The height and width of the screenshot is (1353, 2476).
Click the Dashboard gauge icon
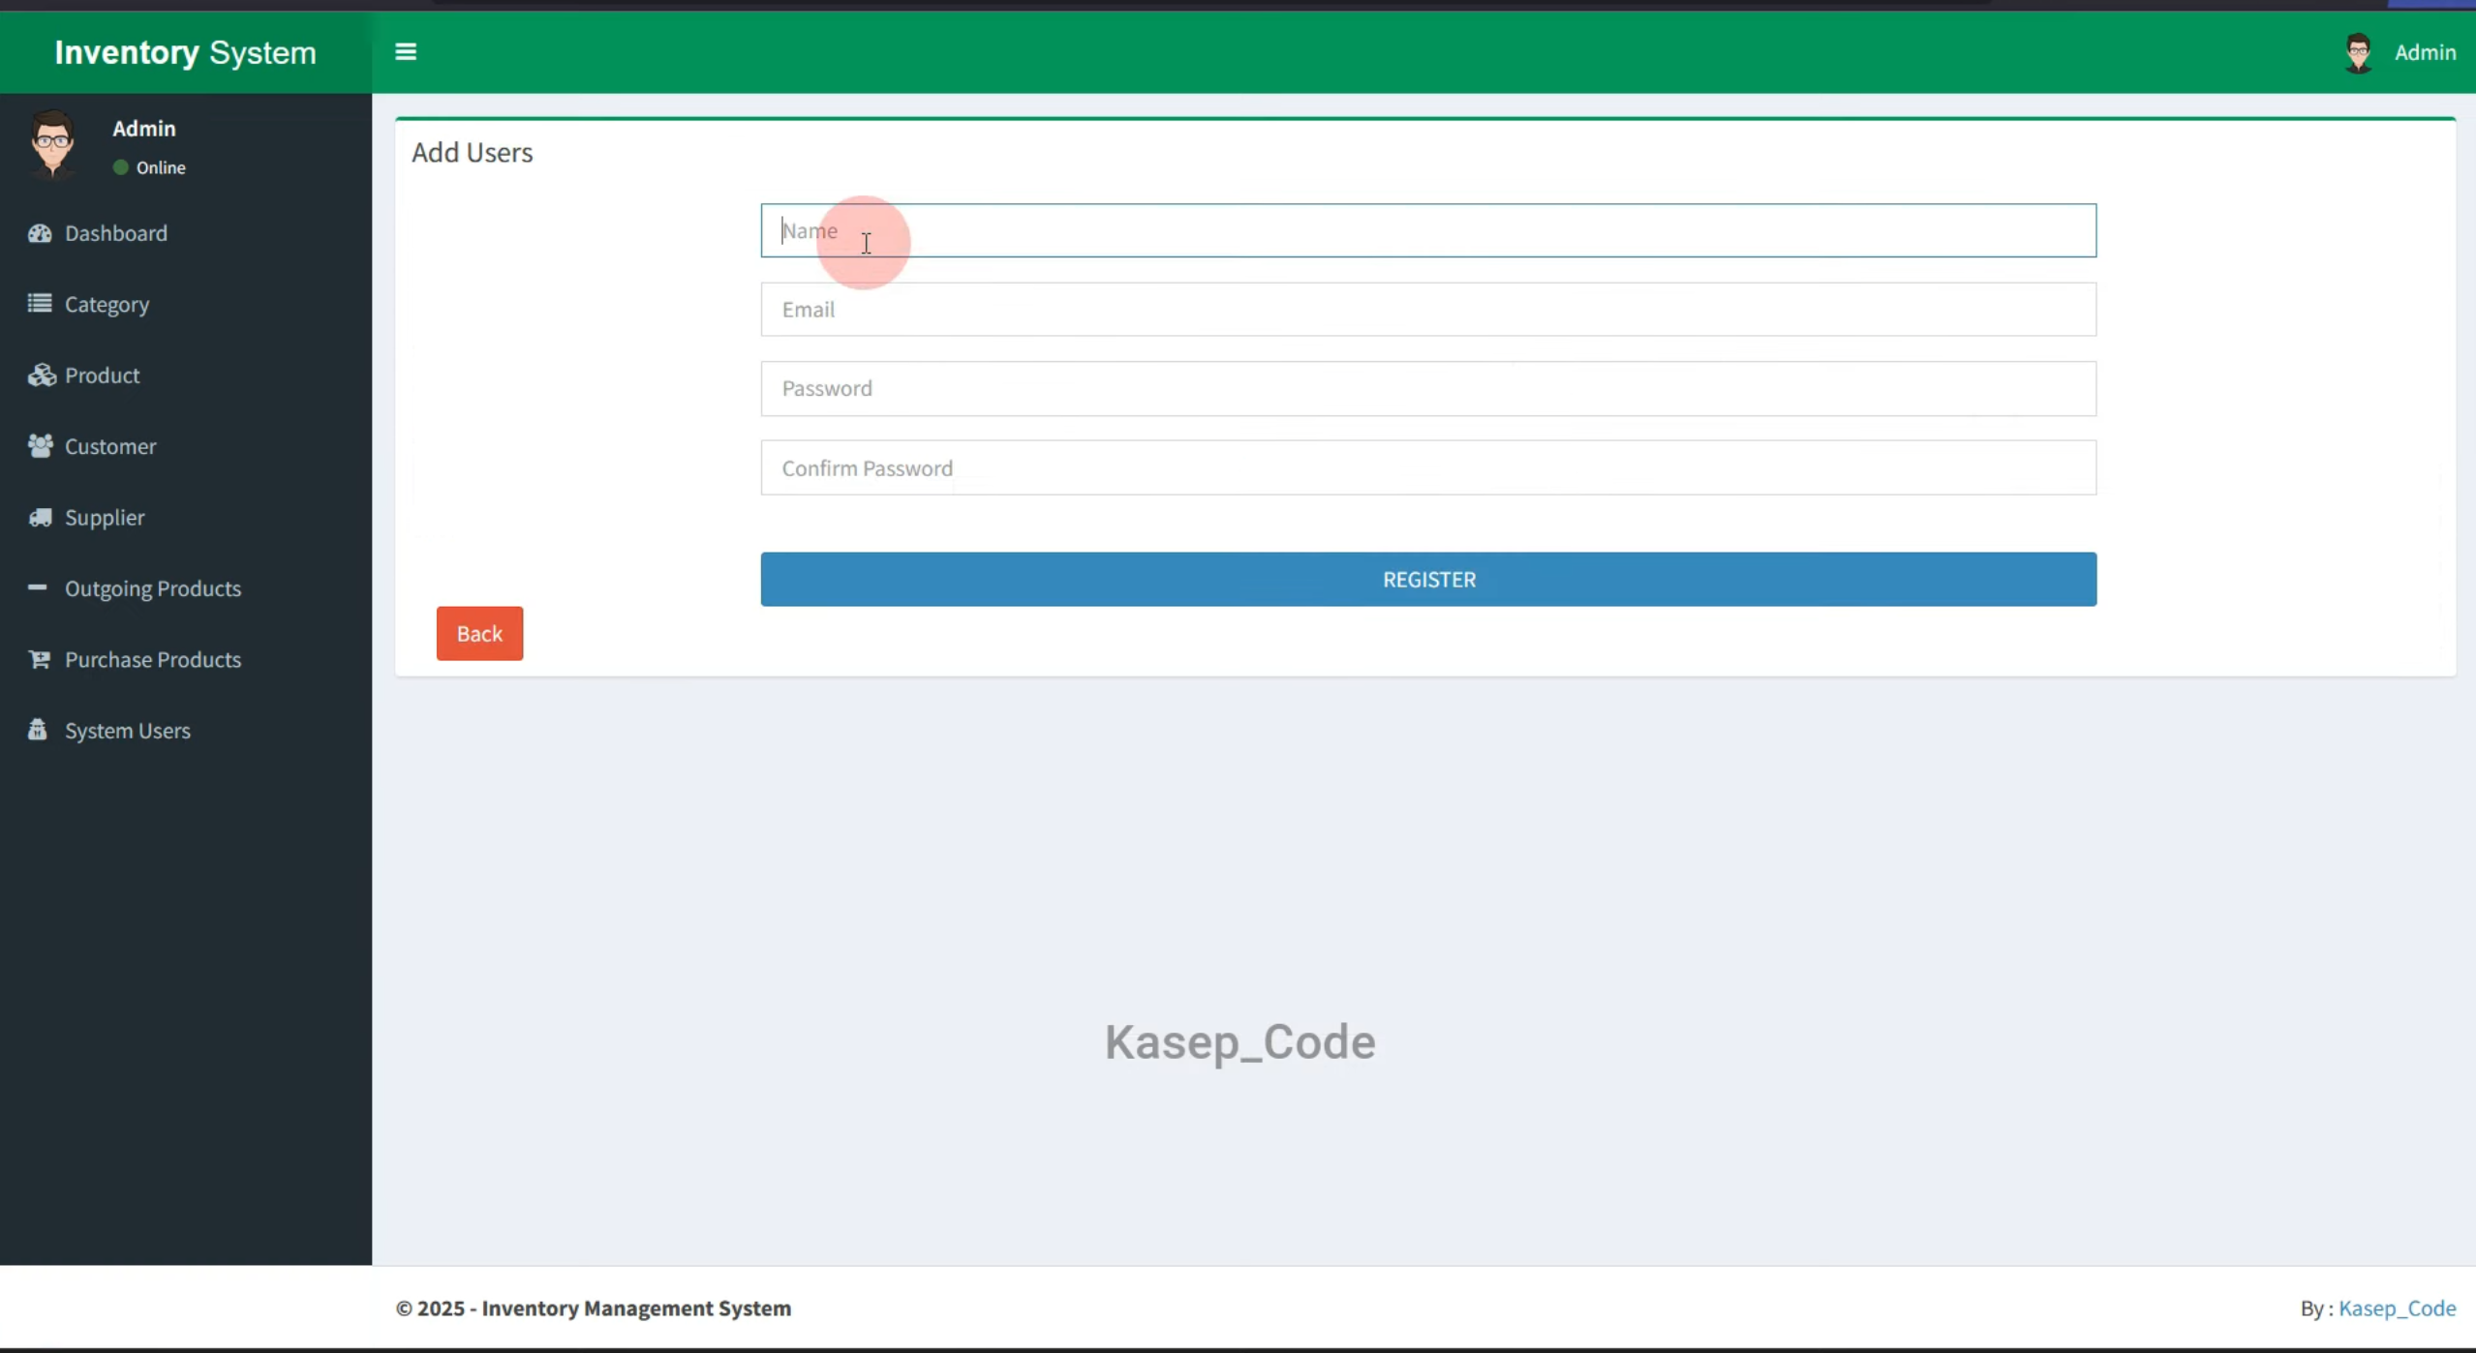point(40,233)
